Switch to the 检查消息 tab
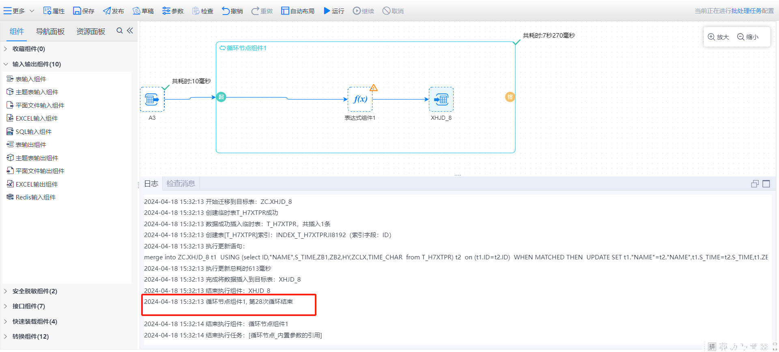This screenshot has height=352, width=779. [181, 184]
